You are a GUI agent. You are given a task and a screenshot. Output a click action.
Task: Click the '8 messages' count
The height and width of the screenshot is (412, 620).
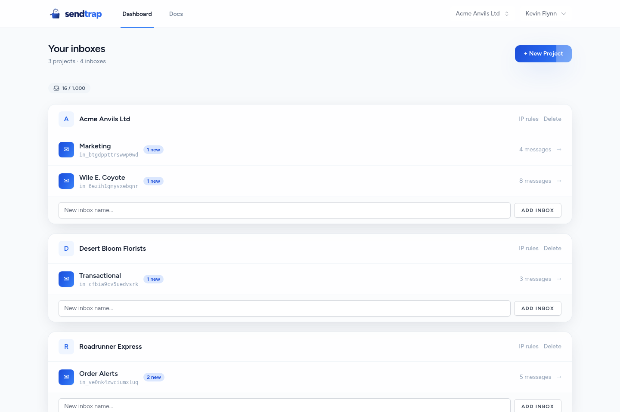[x=535, y=181]
